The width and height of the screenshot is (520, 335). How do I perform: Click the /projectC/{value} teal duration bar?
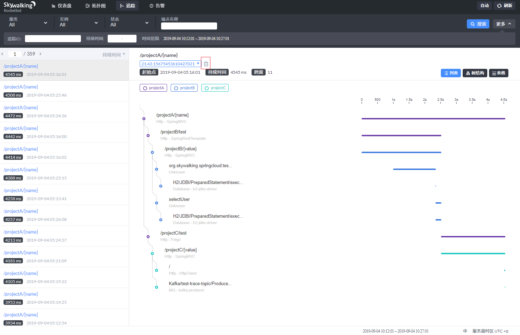click(x=473, y=254)
